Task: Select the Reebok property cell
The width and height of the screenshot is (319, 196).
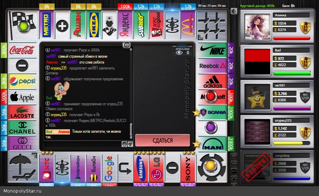Action: (x=213, y=66)
